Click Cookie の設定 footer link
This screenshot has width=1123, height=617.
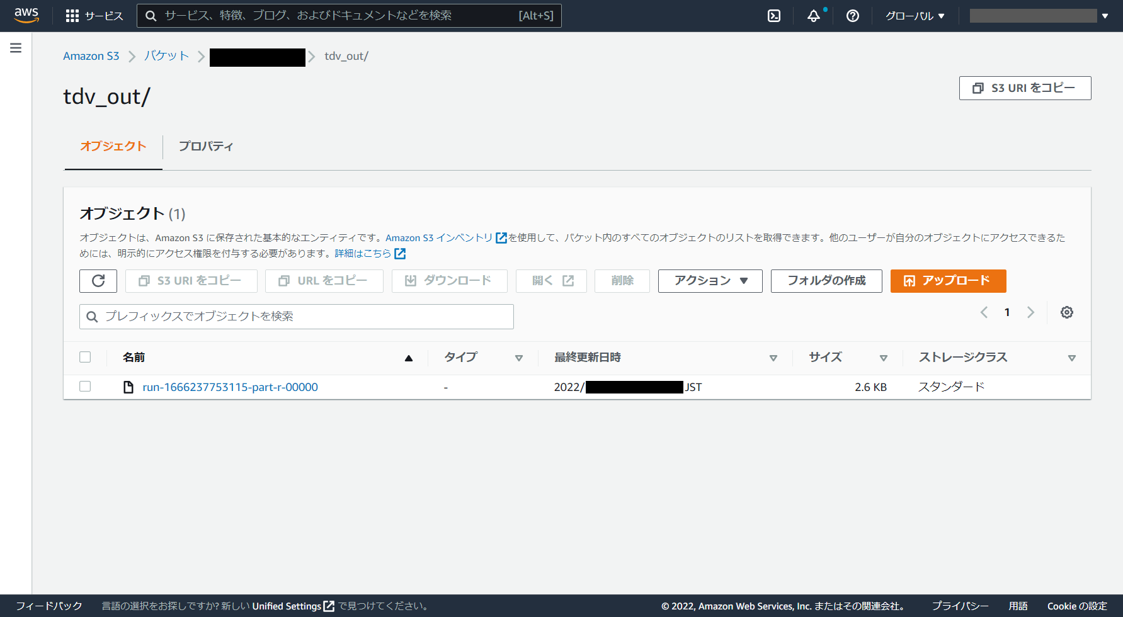1077,606
